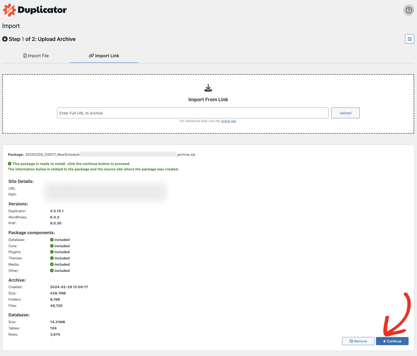
Task: Click the tables count 104
Action: tap(53, 328)
